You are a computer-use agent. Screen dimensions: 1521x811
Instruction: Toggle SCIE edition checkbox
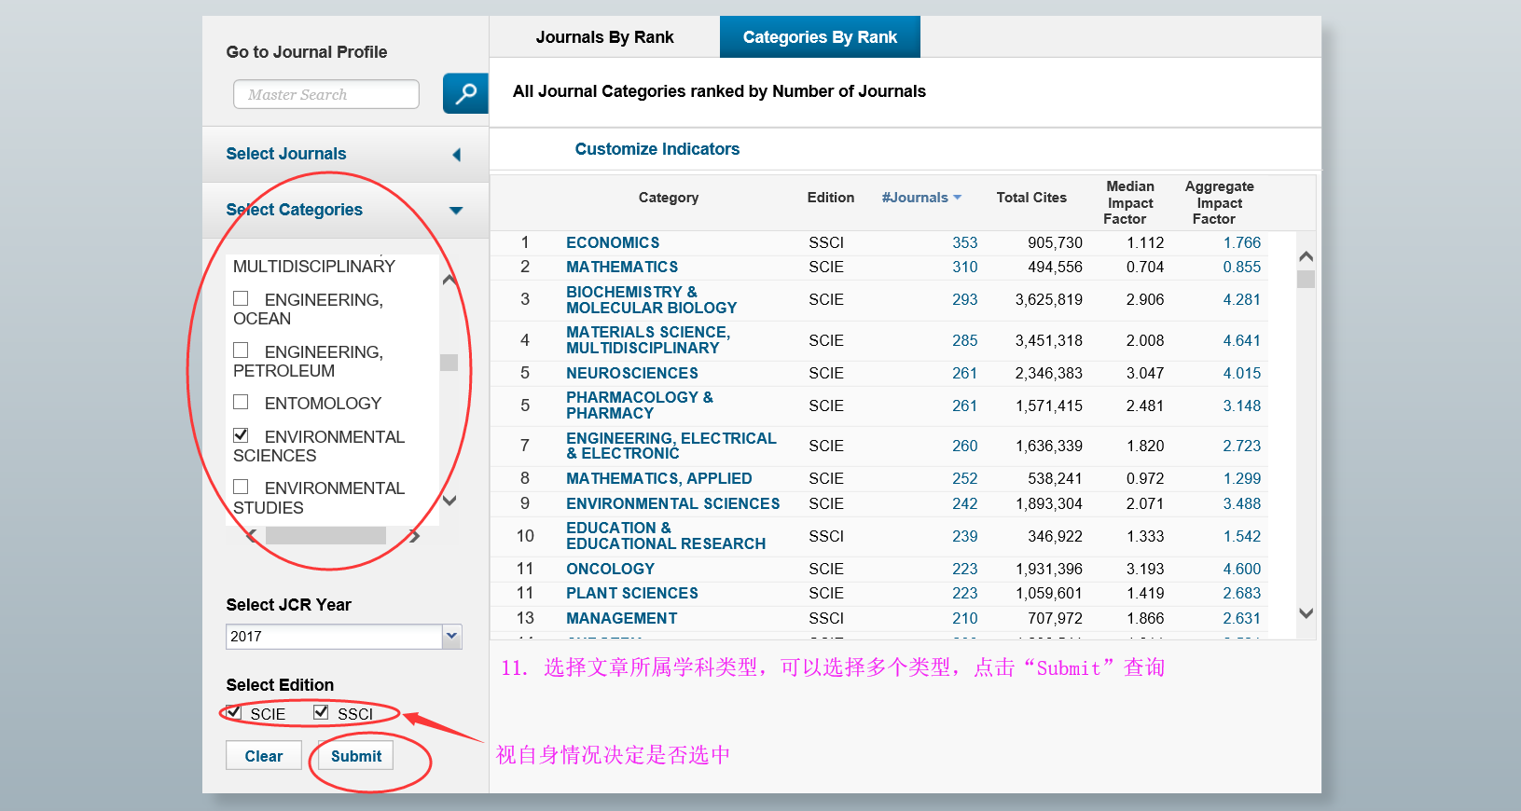[234, 712]
